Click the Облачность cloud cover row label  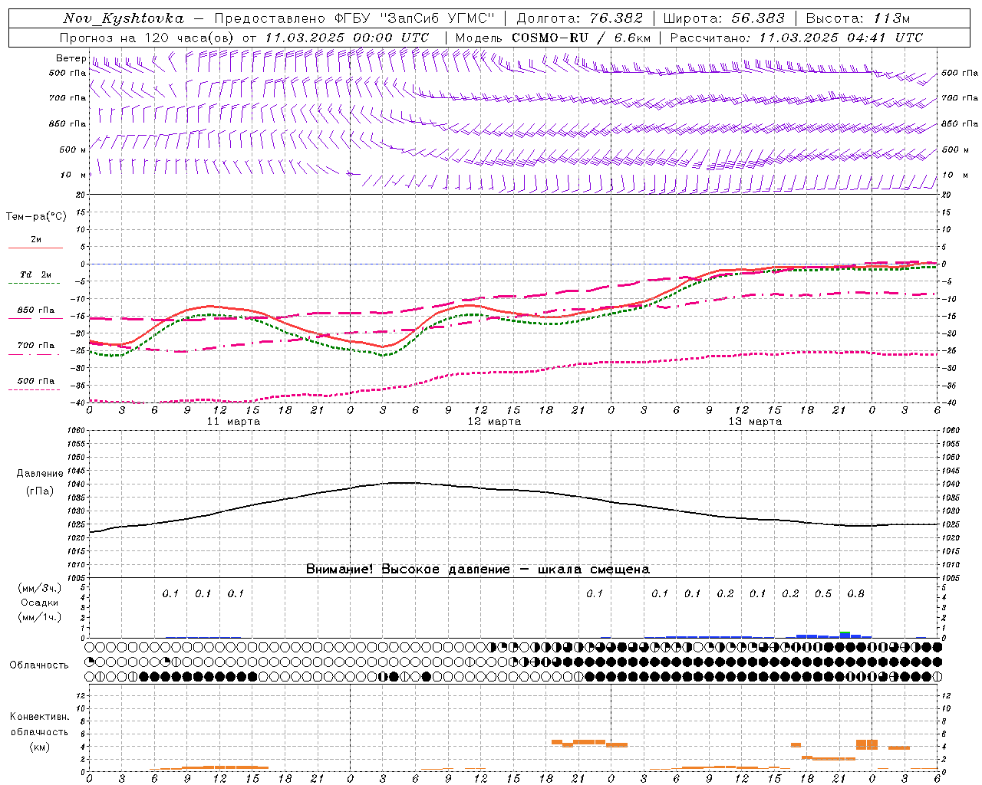click(39, 665)
